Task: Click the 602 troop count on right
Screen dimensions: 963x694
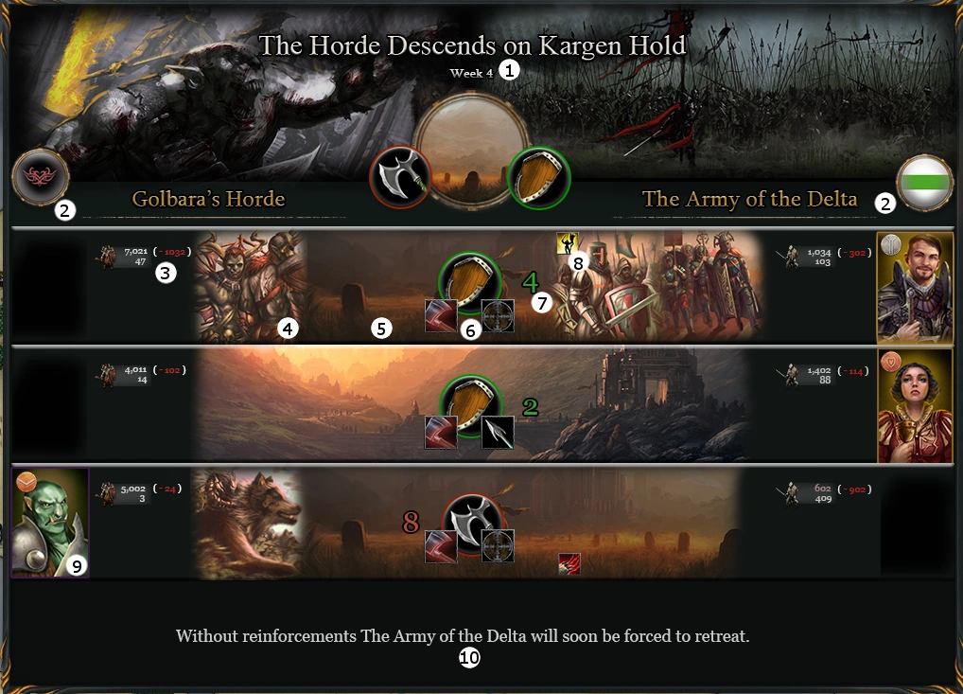Action: click(x=822, y=489)
